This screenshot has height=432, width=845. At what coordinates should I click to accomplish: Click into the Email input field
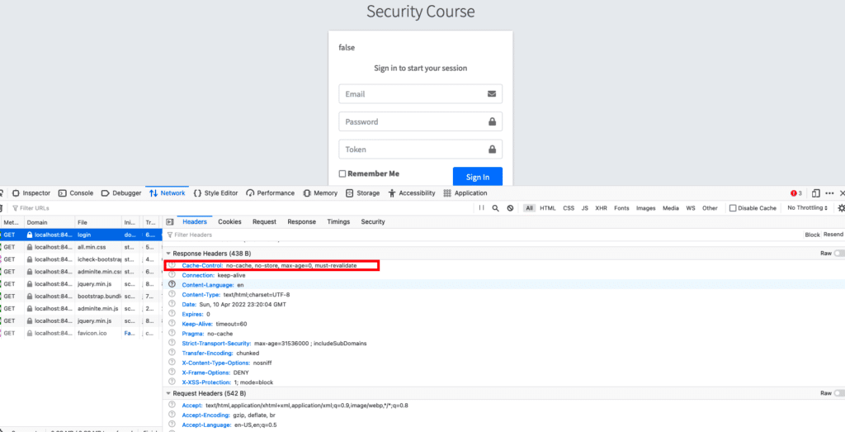click(x=420, y=94)
